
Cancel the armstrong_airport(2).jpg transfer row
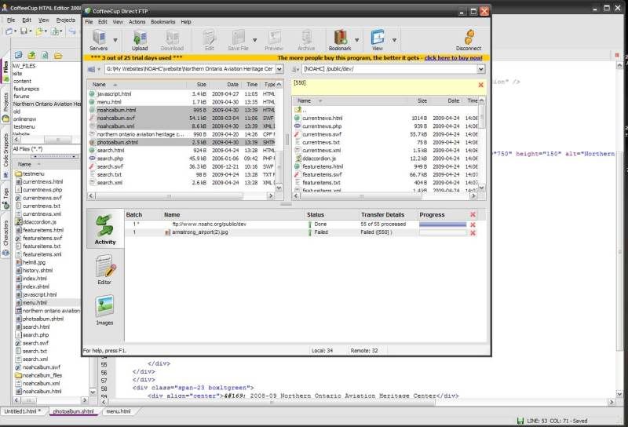pyautogui.click(x=473, y=232)
